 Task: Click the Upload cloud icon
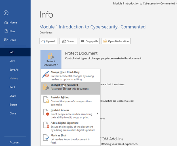coord(43,41)
